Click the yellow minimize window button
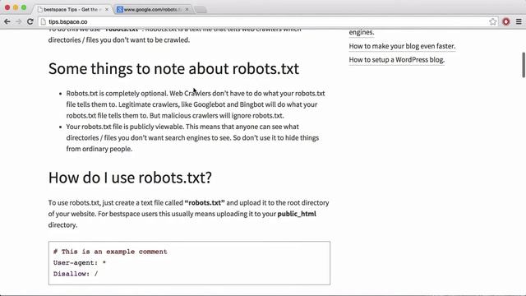This screenshot has width=526, height=296. 16,7
